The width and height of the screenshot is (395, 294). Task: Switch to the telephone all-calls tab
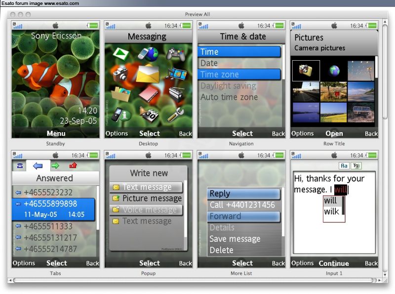tap(20, 166)
